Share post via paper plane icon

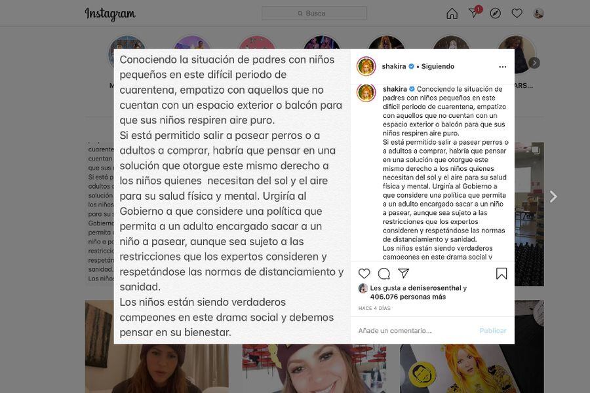click(403, 273)
